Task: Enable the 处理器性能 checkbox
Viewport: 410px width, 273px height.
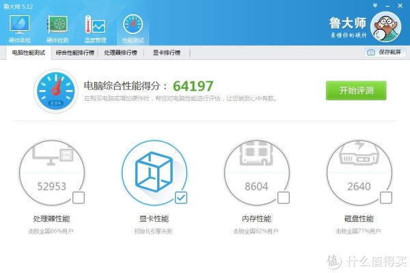Action: 79,198
